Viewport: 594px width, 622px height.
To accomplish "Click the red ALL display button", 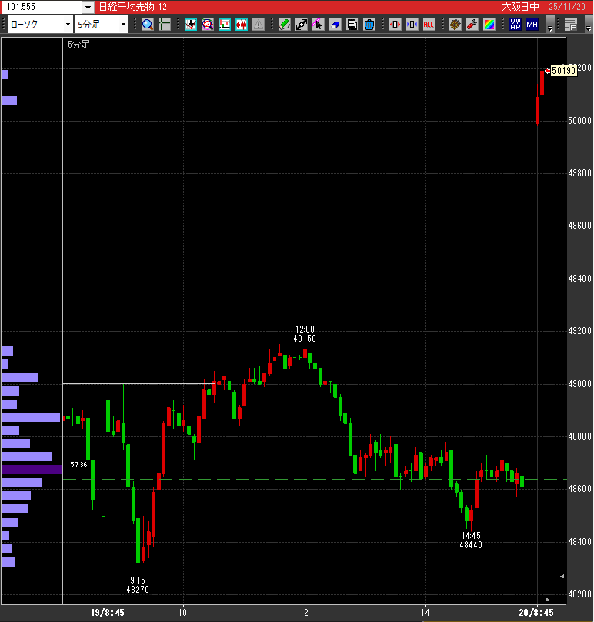I will coord(429,25).
